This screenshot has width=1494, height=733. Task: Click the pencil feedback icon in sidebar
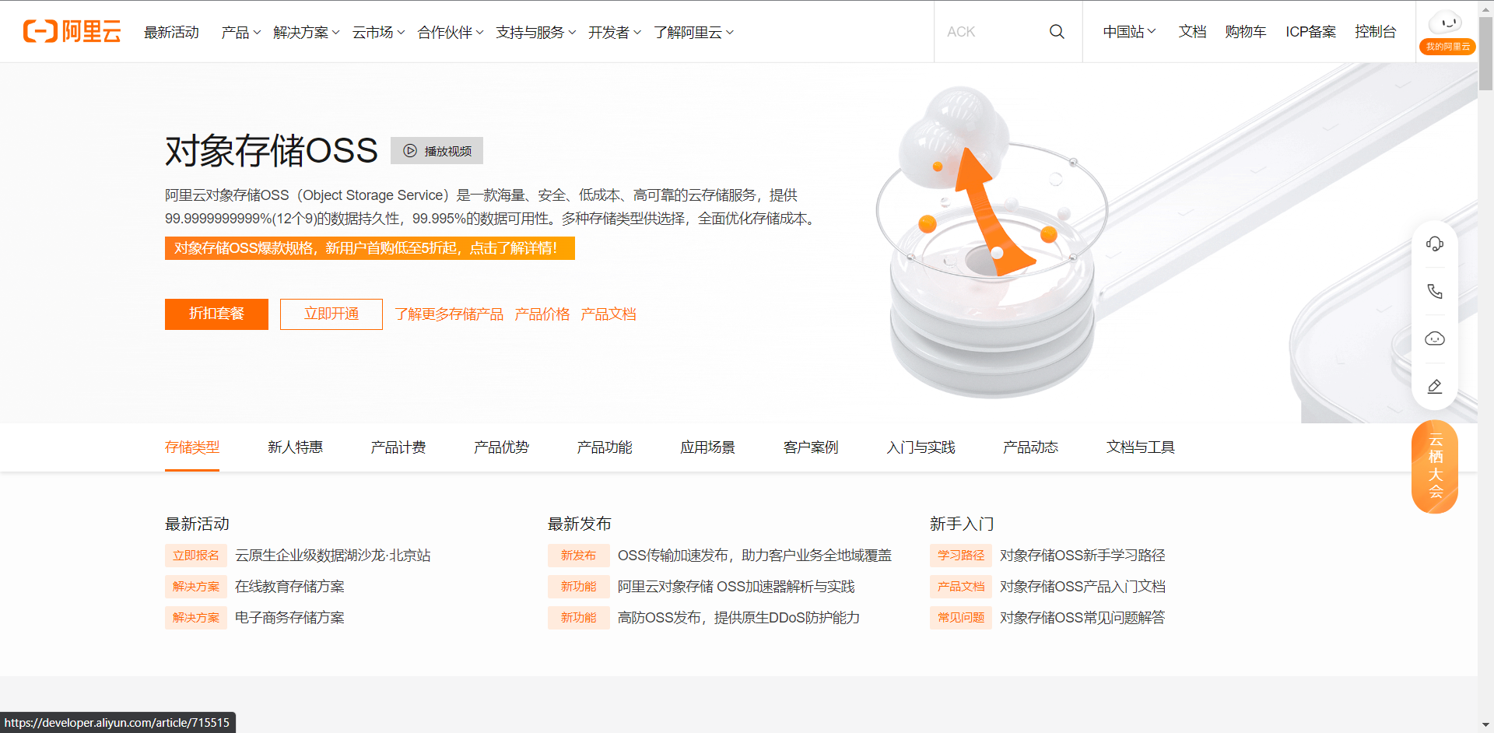[1435, 386]
